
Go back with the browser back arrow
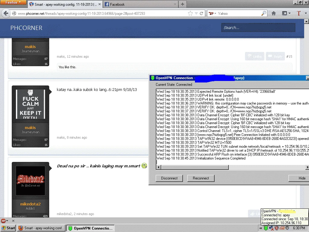pyautogui.click(x=6, y=13)
